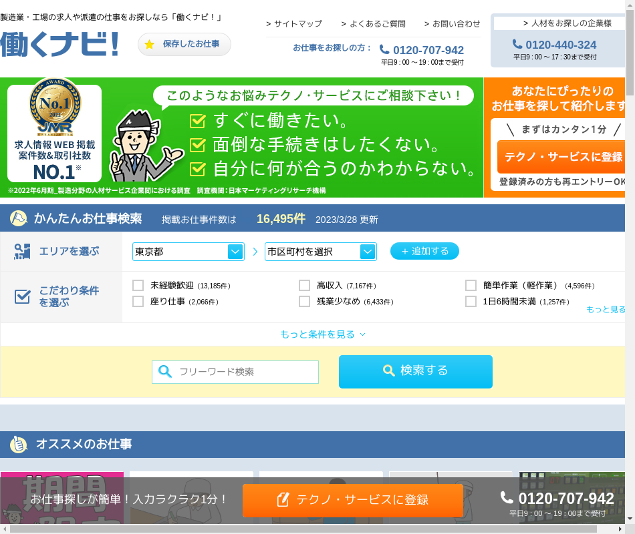Click the フリーワード検索 input field
Viewport: 635px width, 534px height.
coord(235,372)
